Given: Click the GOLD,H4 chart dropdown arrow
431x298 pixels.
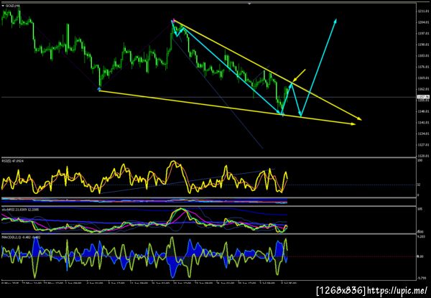Looking at the screenshot, I should tap(3, 6).
